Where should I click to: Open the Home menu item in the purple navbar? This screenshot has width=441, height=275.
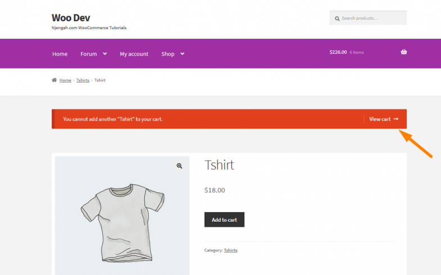[x=60, y=54]
